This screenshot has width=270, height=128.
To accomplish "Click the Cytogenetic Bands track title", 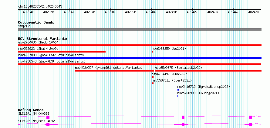I will [x=36, y=22].
